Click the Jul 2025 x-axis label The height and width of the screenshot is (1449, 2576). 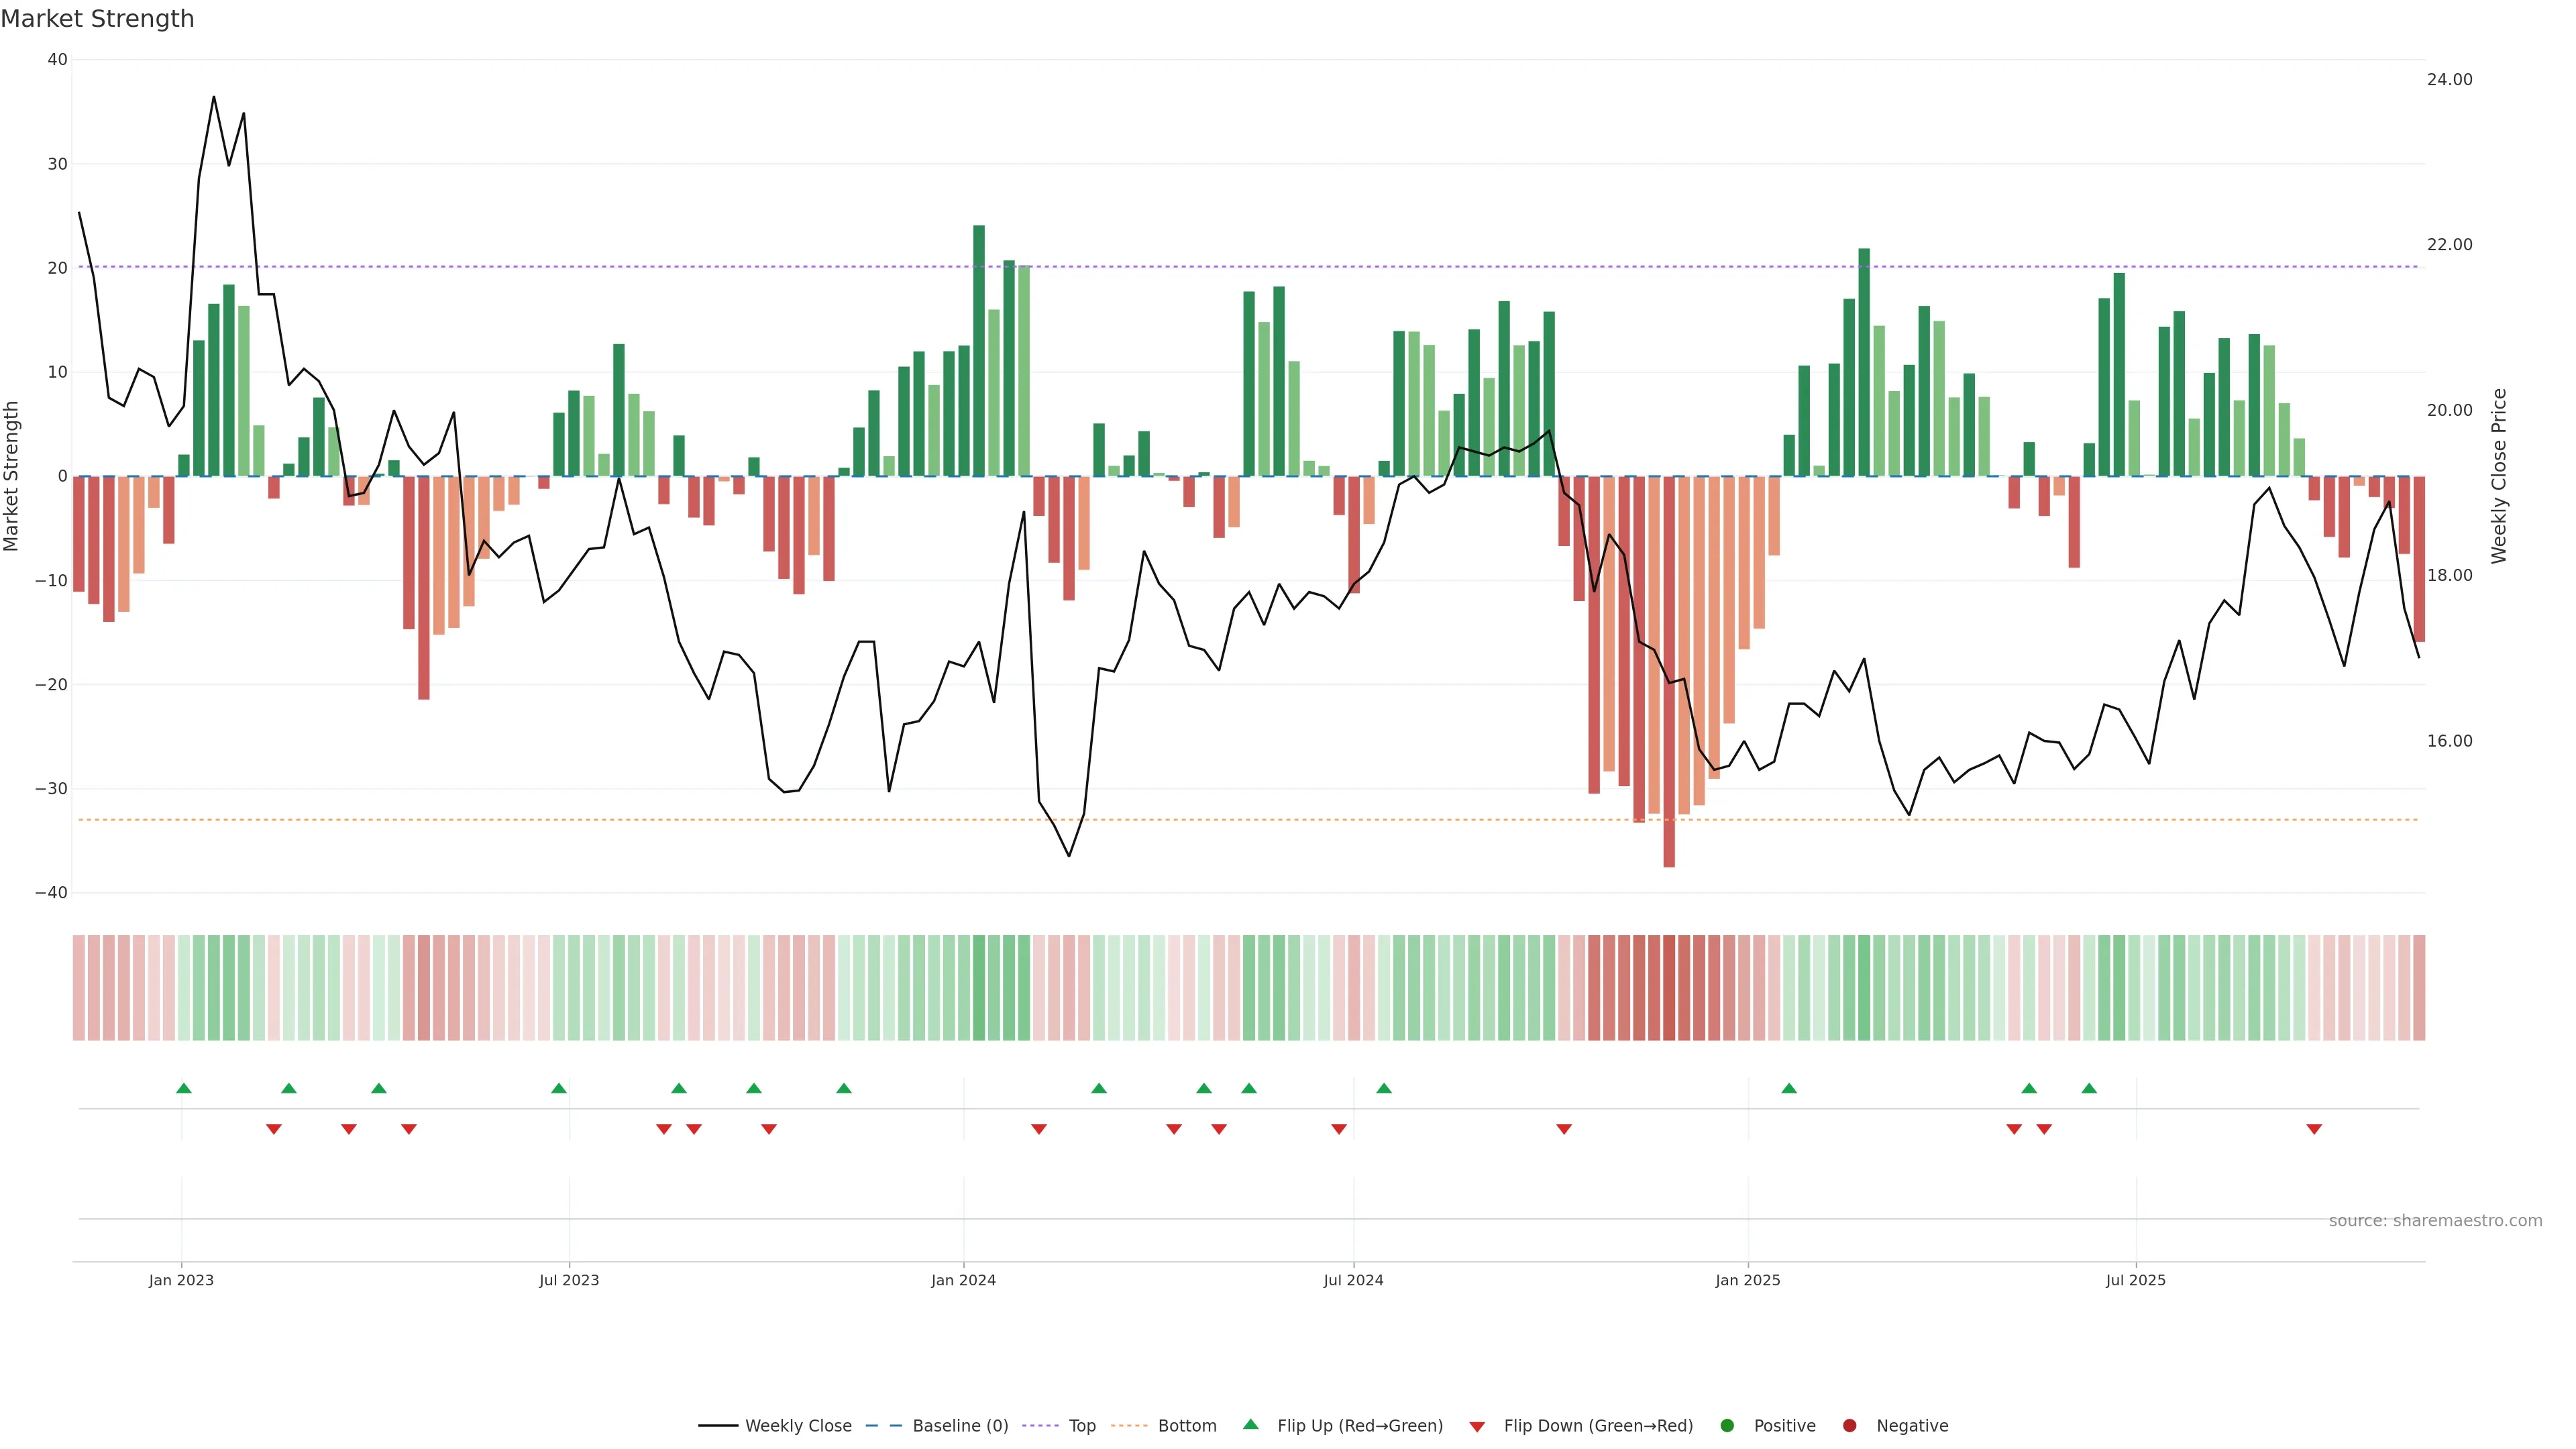click(x=2135, y=1280)
